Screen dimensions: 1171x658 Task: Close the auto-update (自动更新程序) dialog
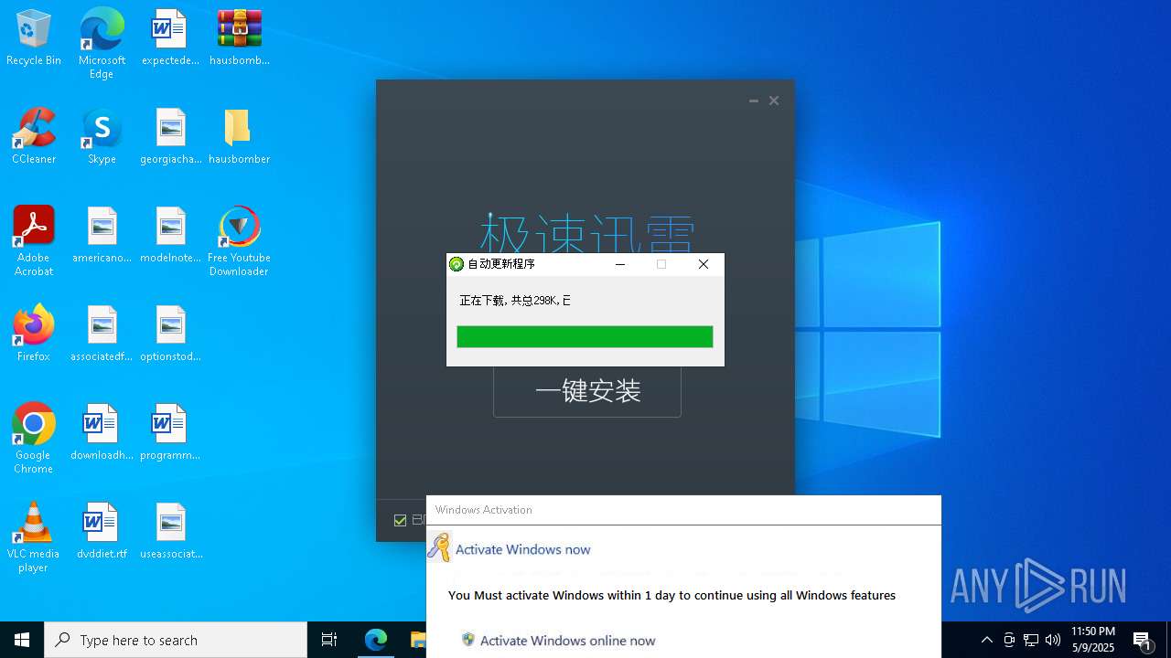(704, 264)
